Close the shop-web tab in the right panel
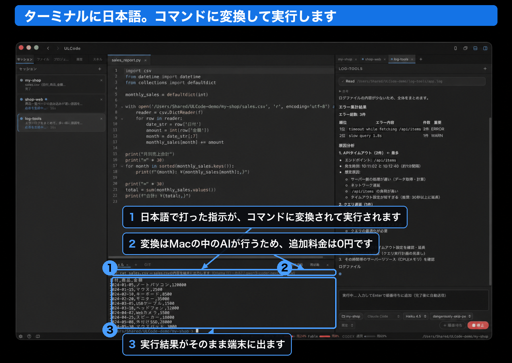 pyautogui.click(x=385, y=59)
